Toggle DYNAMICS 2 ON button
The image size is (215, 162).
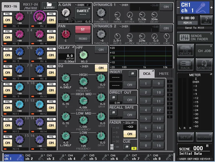tap(166, 28)
